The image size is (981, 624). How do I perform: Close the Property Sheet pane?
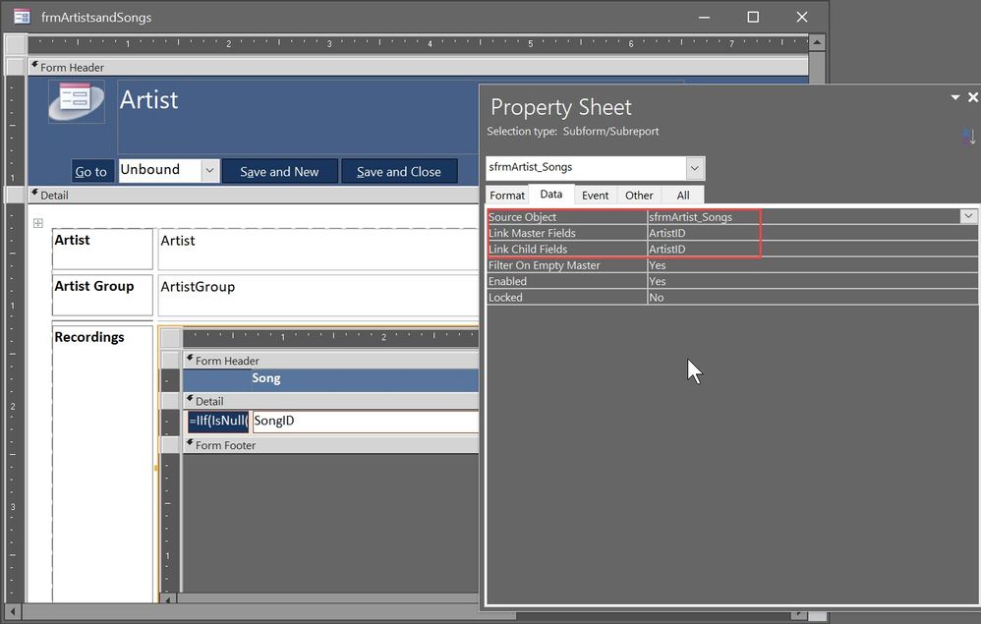(973, 97)
